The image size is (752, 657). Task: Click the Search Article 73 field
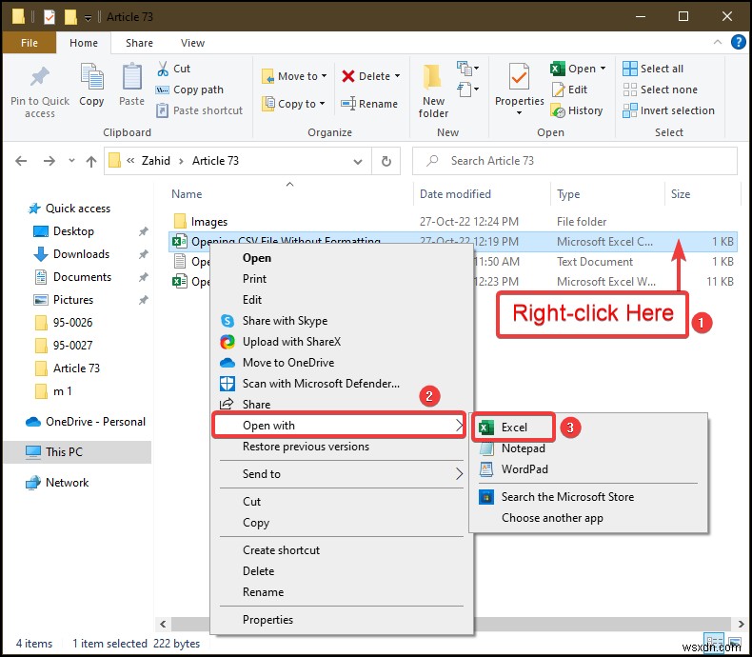(x=575, y=161)
